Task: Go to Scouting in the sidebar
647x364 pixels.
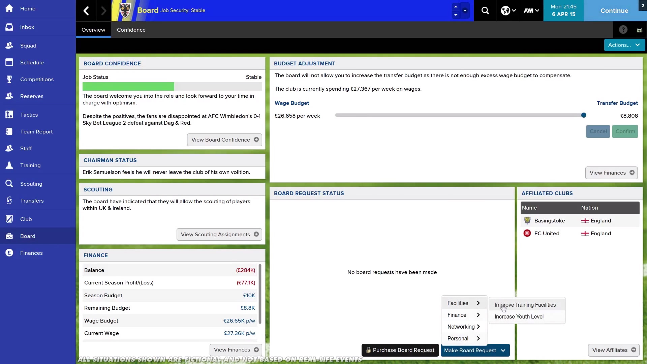Action: pyautogui.click(x=31, y=184)
